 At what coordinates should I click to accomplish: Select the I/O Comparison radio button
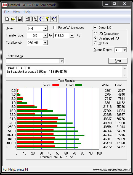tap(95, 33)
